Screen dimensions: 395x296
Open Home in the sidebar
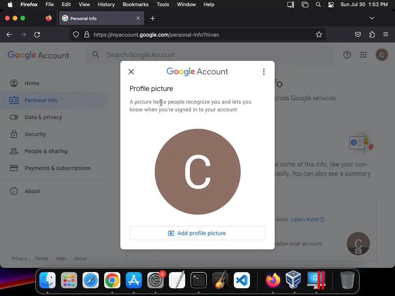point(32,83)
